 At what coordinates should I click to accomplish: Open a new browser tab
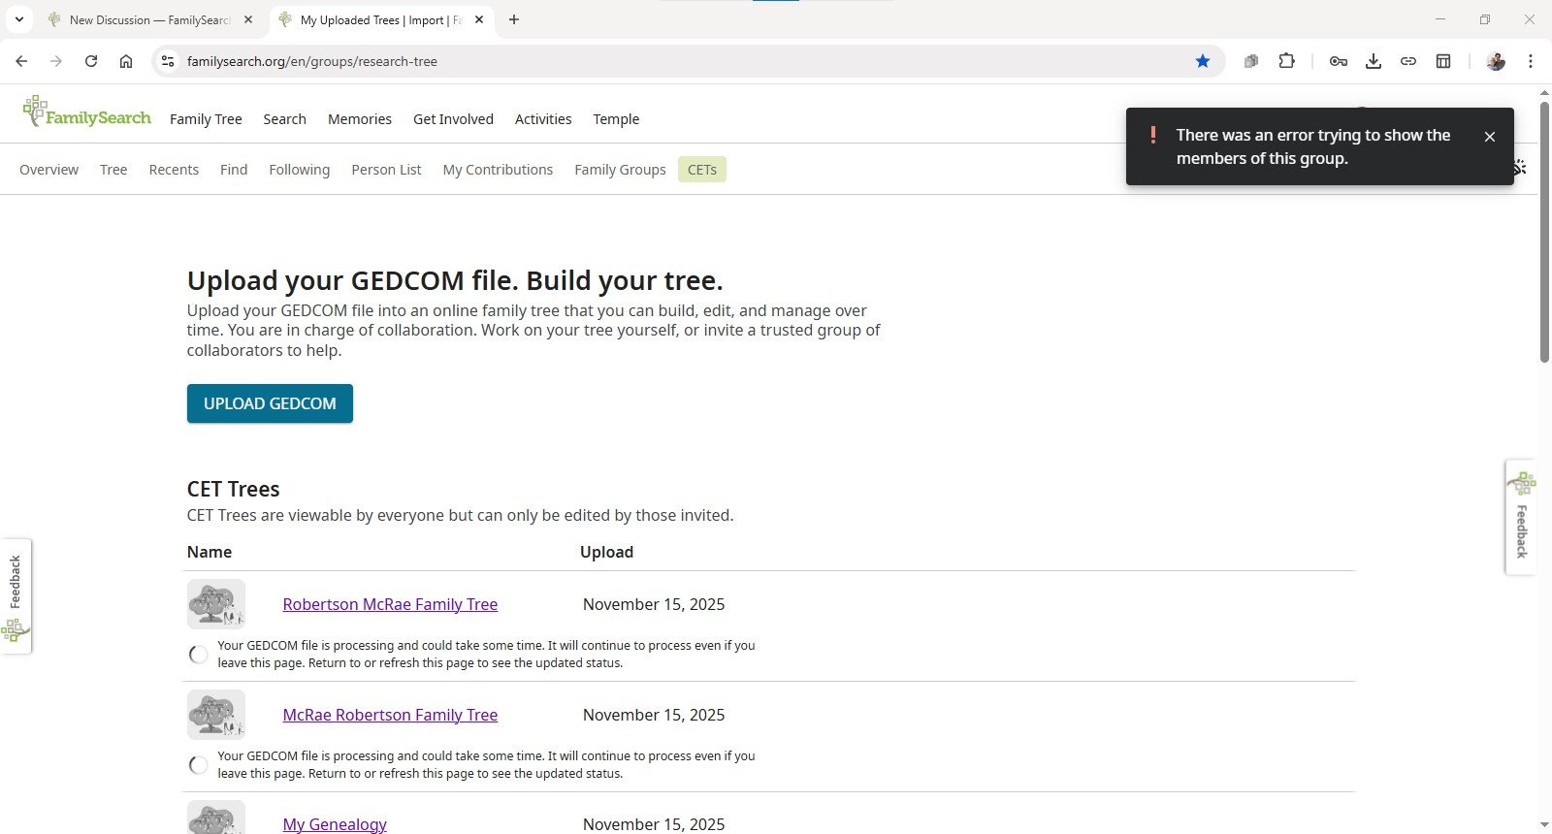pyautogui.click(x=514, y=19)
